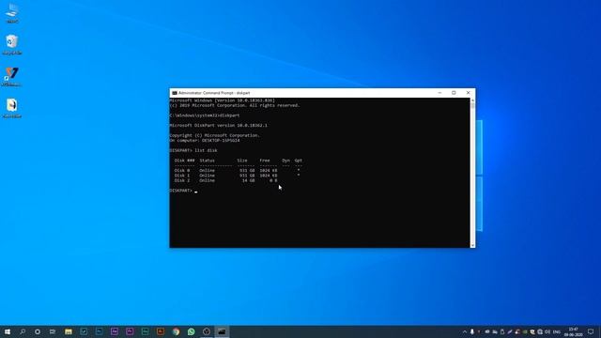Click the Disk 2 row in the list
601x338 pixels.
(225, 180)
